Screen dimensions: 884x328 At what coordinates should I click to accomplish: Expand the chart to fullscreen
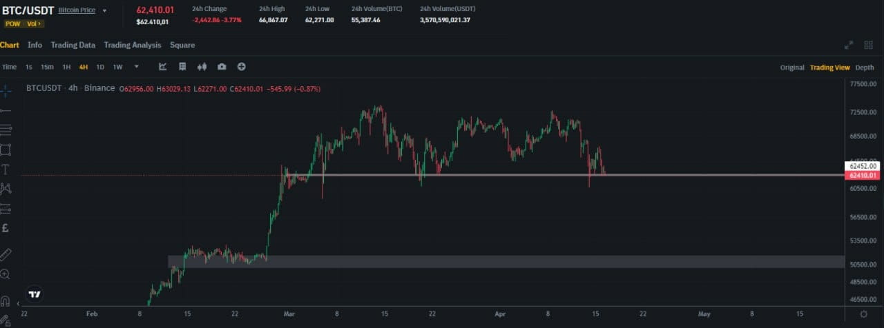pos(849,45)
